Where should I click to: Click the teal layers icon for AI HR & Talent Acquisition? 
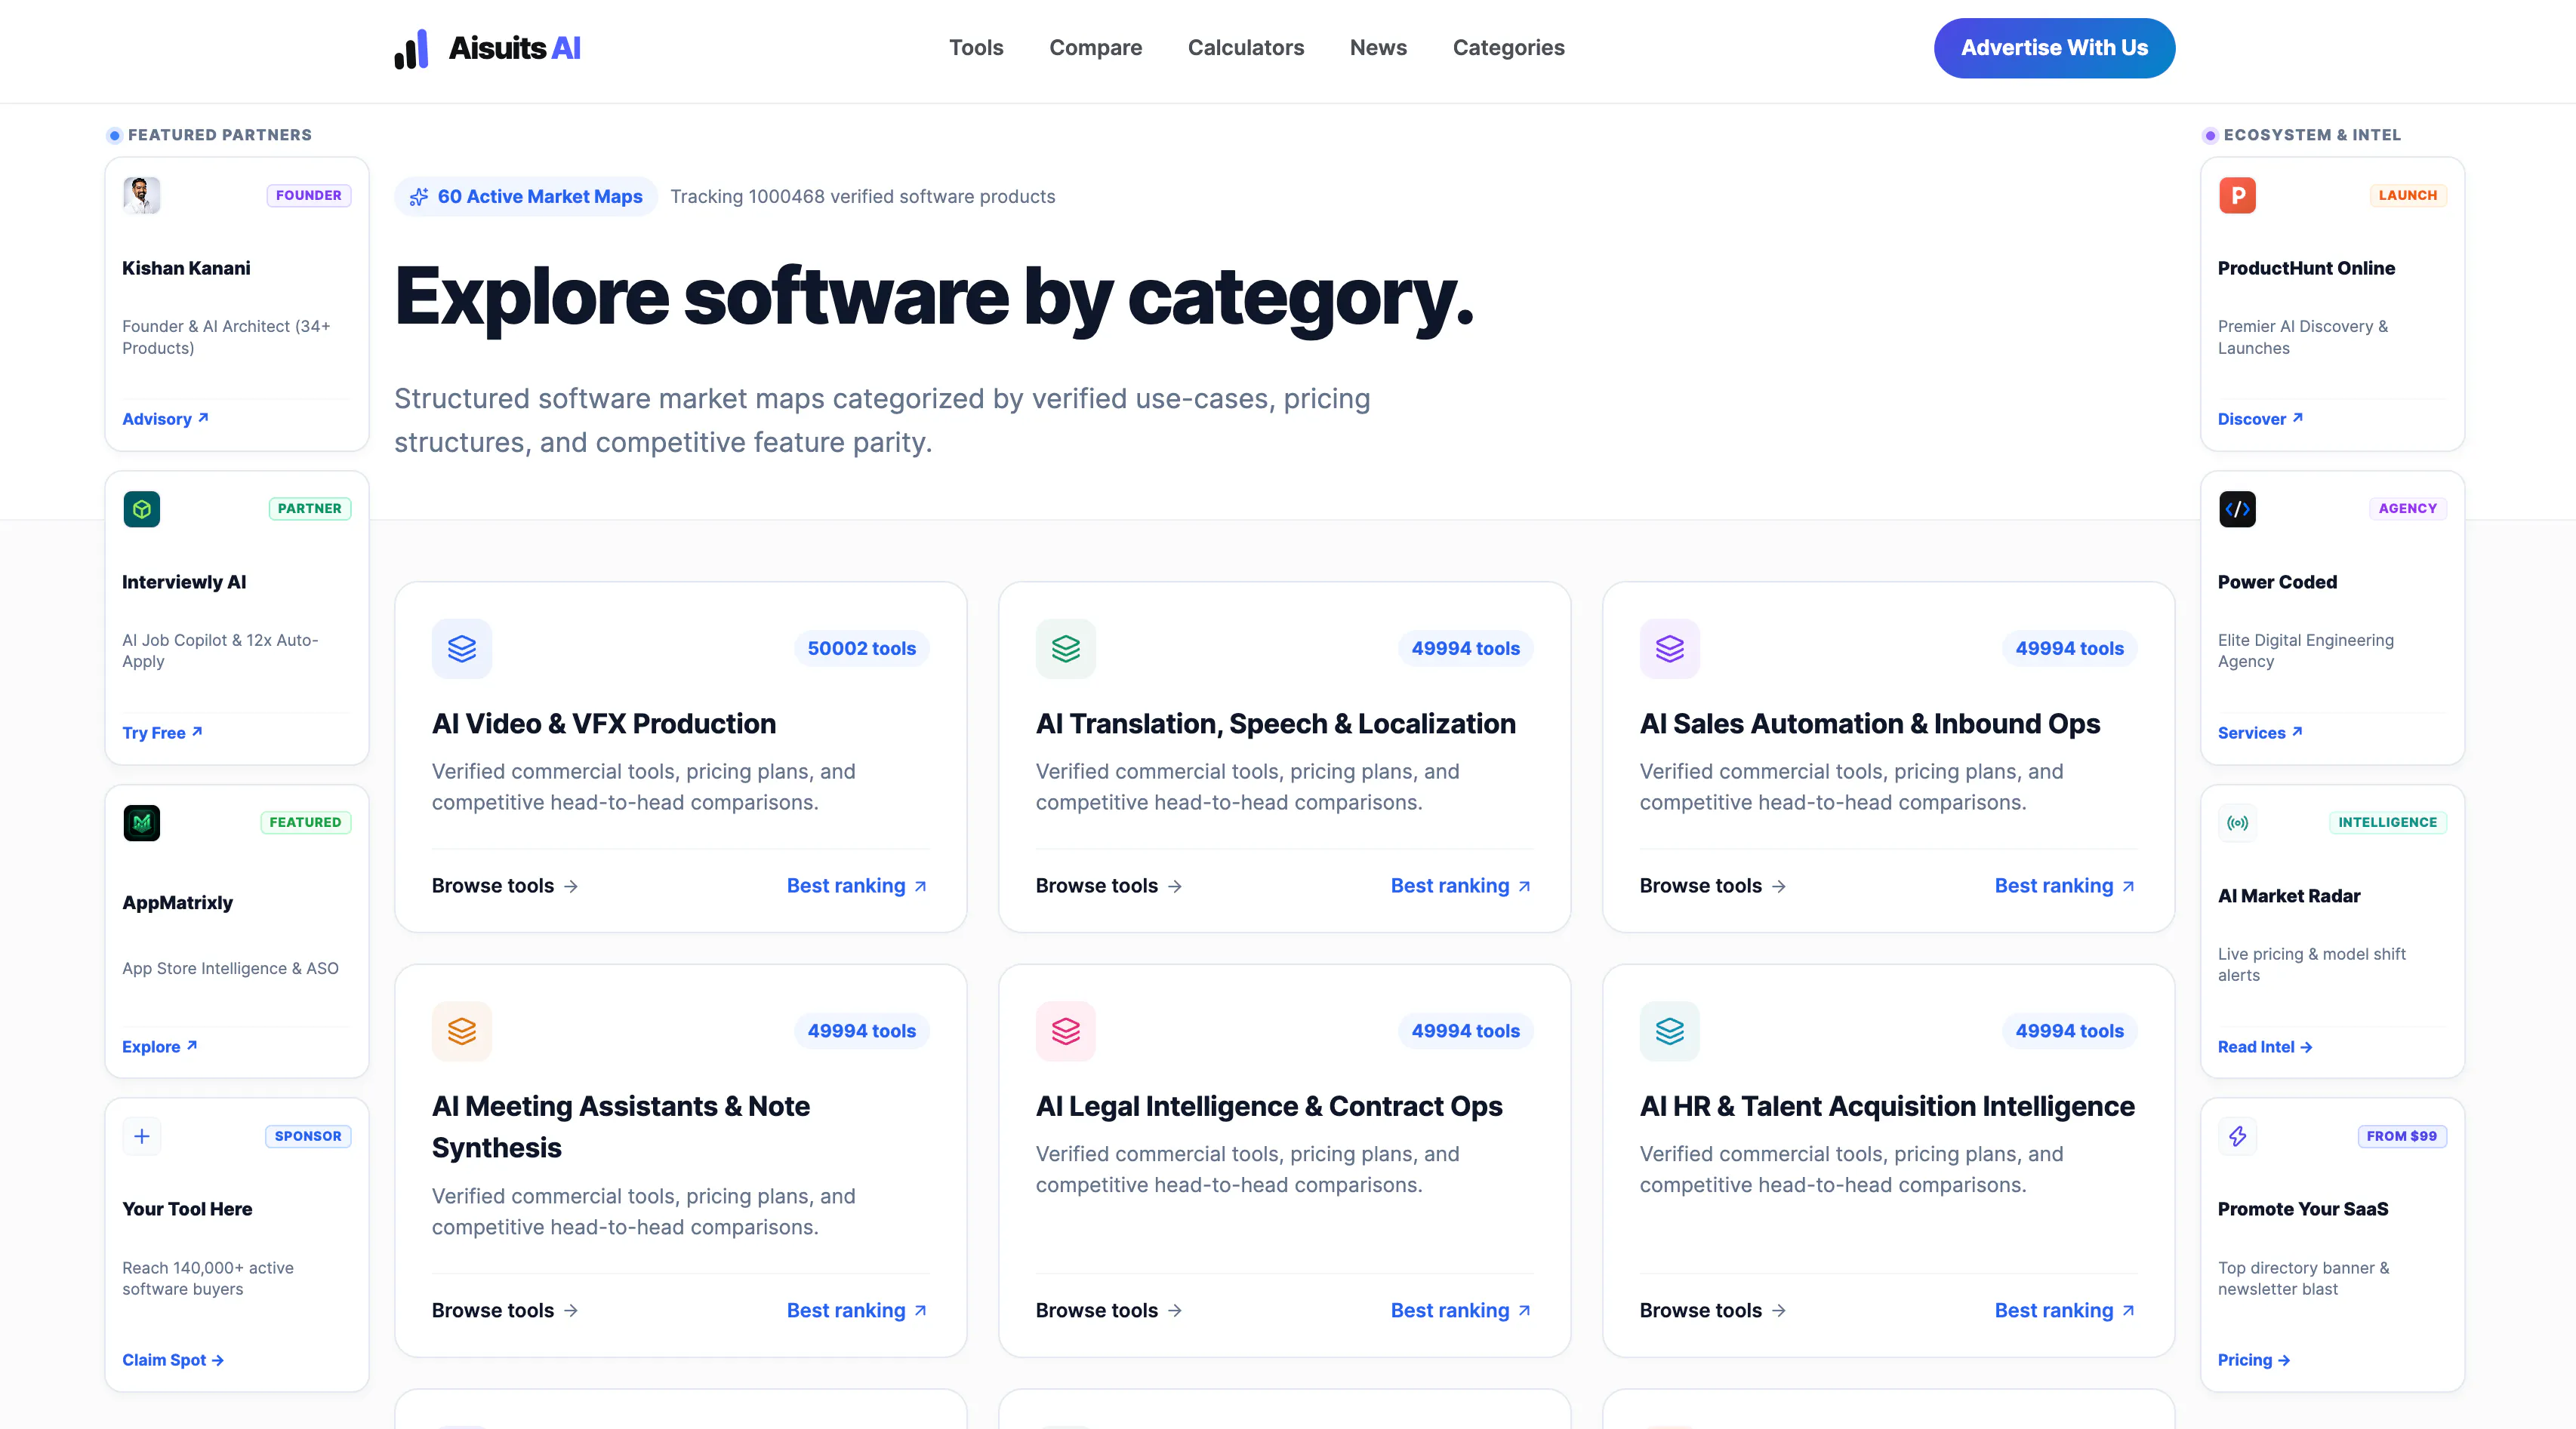(x=1670, y=1031)
